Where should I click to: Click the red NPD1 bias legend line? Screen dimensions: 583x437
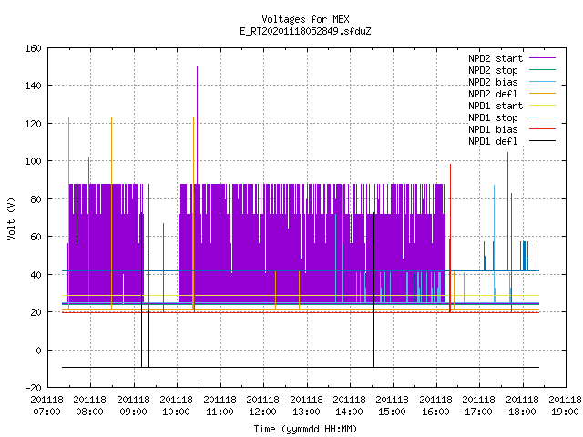[543, 129]
